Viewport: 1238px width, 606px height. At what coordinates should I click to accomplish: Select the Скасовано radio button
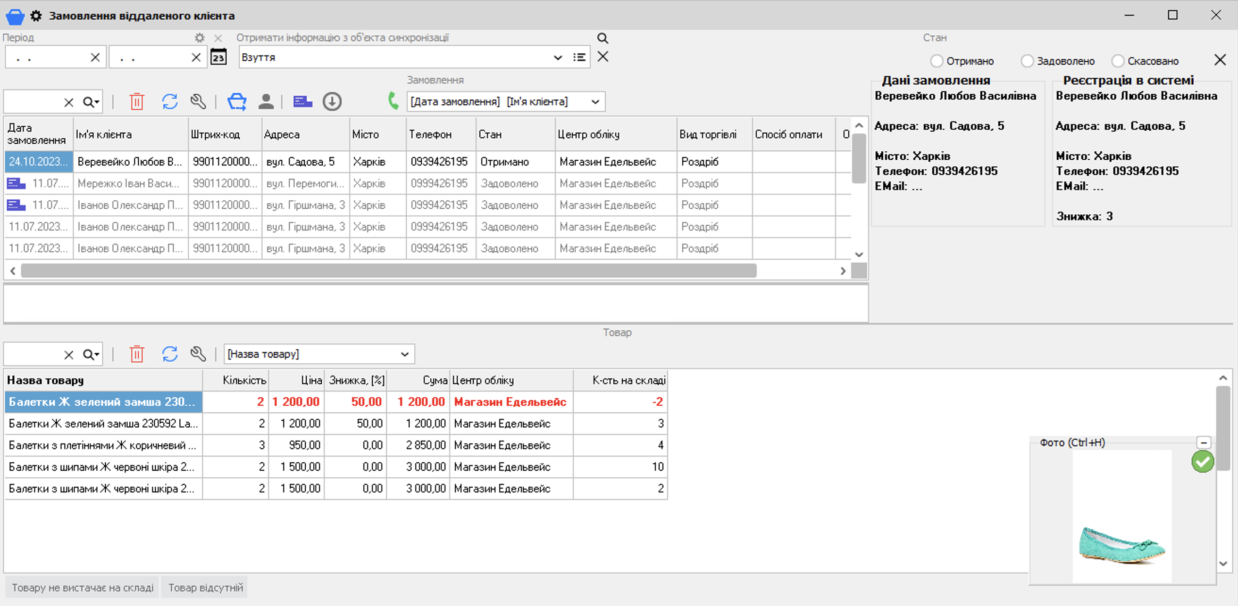(x=1117, y=61)
